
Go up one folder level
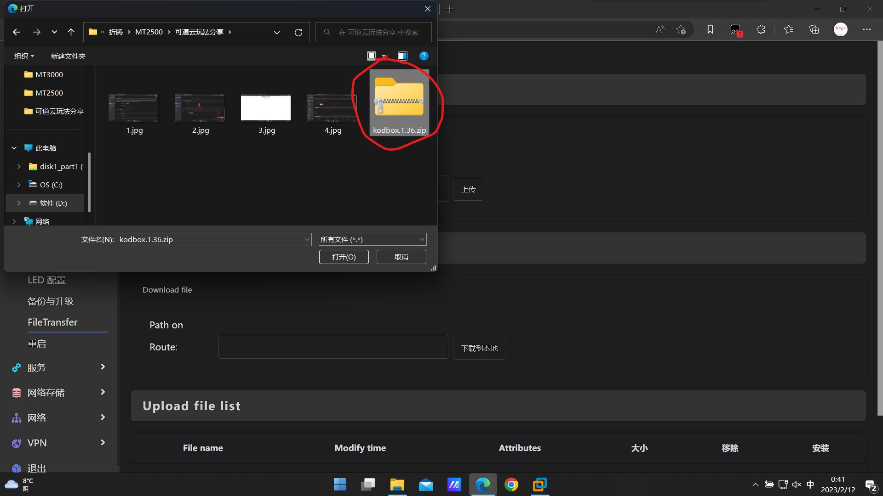click(71, 32)
